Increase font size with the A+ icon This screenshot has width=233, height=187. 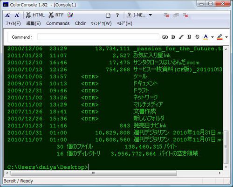point(7,15)
